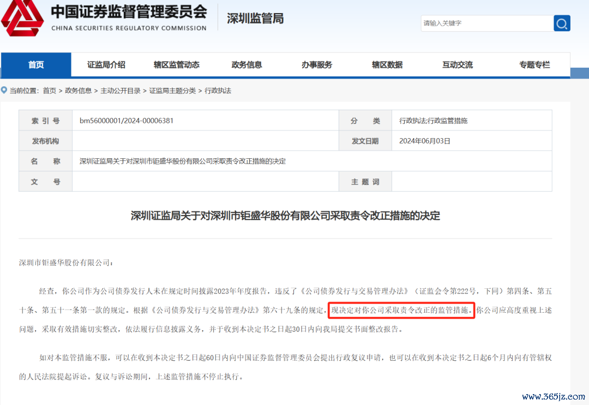
Task: Click CHINA SECURITIES REGULATORY COMMISSION subtitle
Action: coord(129,28)
